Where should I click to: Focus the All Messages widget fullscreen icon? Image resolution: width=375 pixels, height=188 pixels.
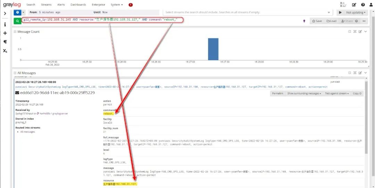[x=355, y=73]
